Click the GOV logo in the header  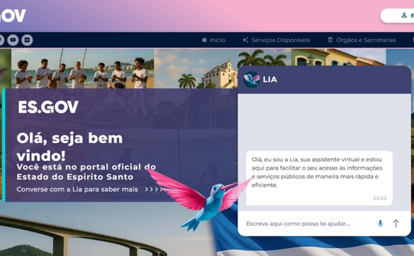point(13,16)
